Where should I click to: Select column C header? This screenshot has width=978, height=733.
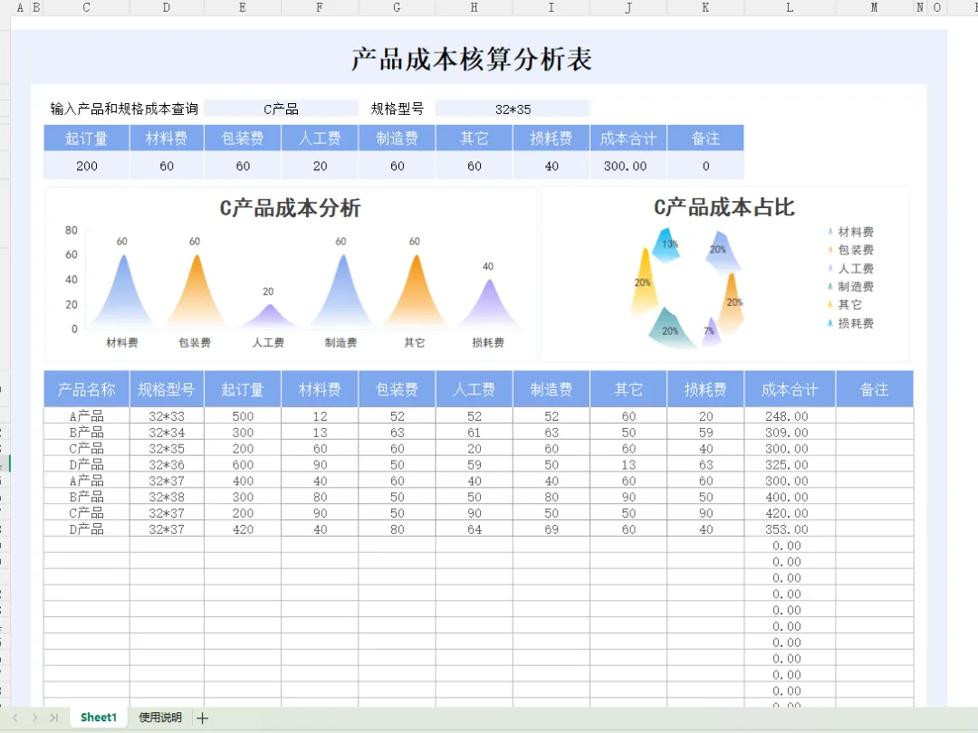point(86,7)
